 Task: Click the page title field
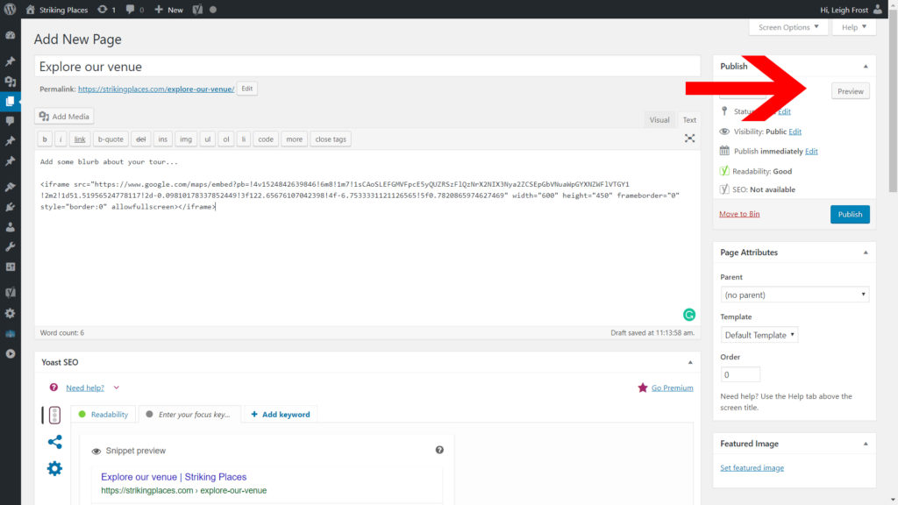point(367,67)
